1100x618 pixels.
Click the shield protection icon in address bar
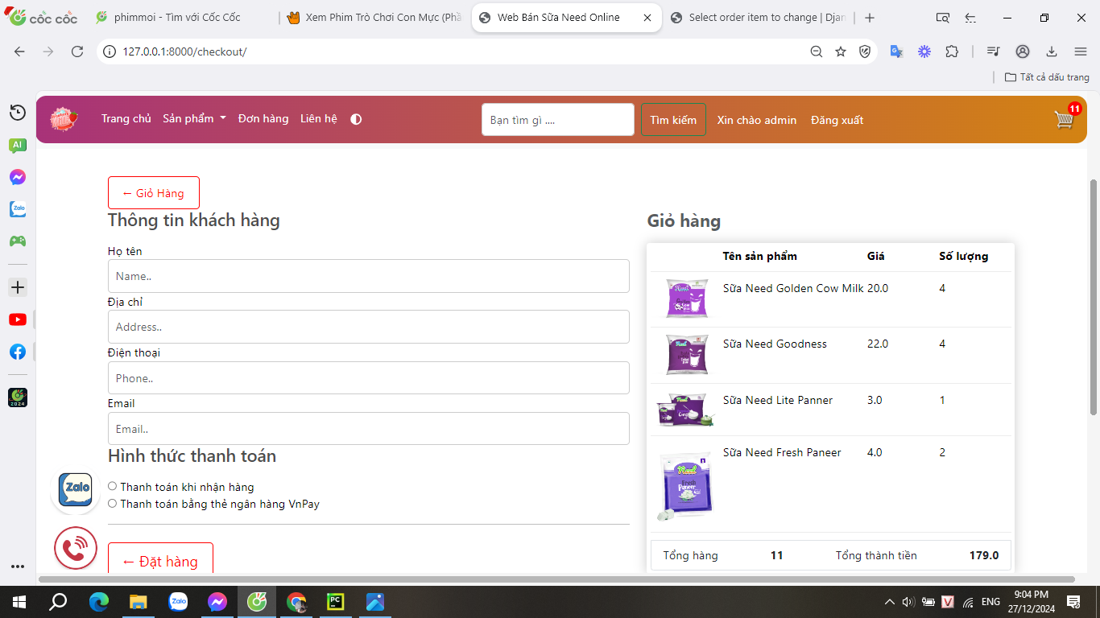pyautogui.click(x=865, y=51)
